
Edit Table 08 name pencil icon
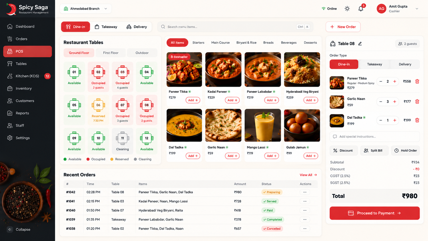pyautogui.click(x=360, y=44)
